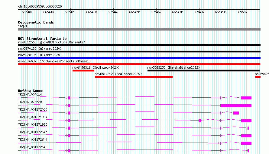Screen dimensions: 269x154
Task: Open variant label nsv6514212 (Sedlazeck2020)
Action: [x=118, y=74]
